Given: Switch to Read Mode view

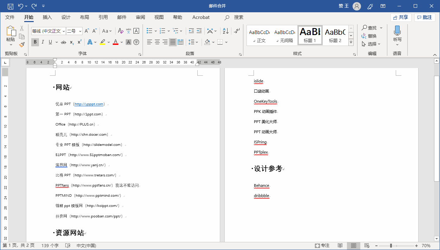Looking at the screenshot, I should click(x=340, y=246).
